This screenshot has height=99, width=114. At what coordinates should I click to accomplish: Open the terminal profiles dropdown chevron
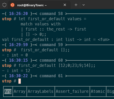tap(84, 5)
